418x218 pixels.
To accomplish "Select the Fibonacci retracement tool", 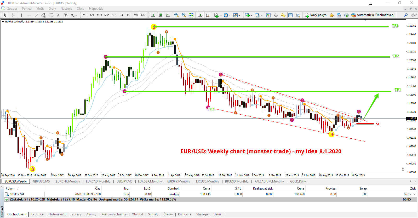I will tap(51, 15).
